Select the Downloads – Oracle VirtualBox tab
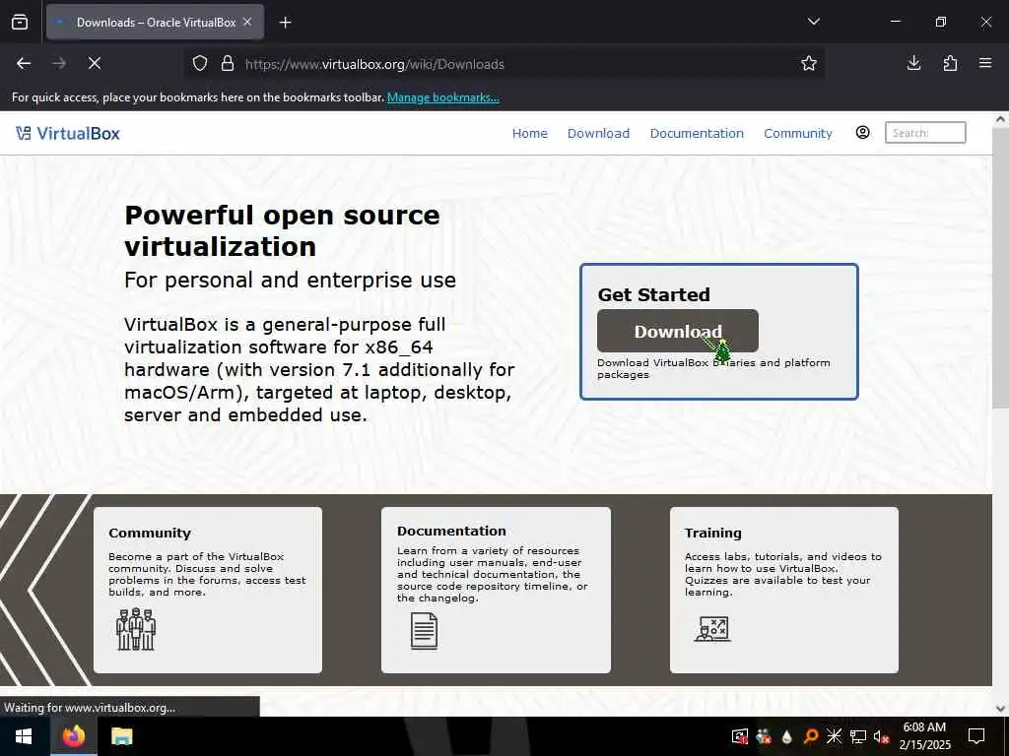Viewport: 1009px width, 756px height. point(155,23)
